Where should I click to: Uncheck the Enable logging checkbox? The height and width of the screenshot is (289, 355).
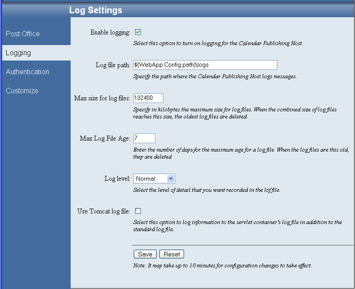pos(138,32)
